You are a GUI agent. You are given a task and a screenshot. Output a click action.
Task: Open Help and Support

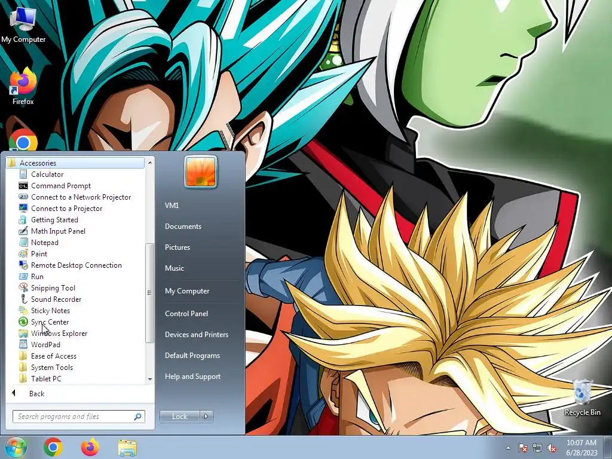[193, 377]
